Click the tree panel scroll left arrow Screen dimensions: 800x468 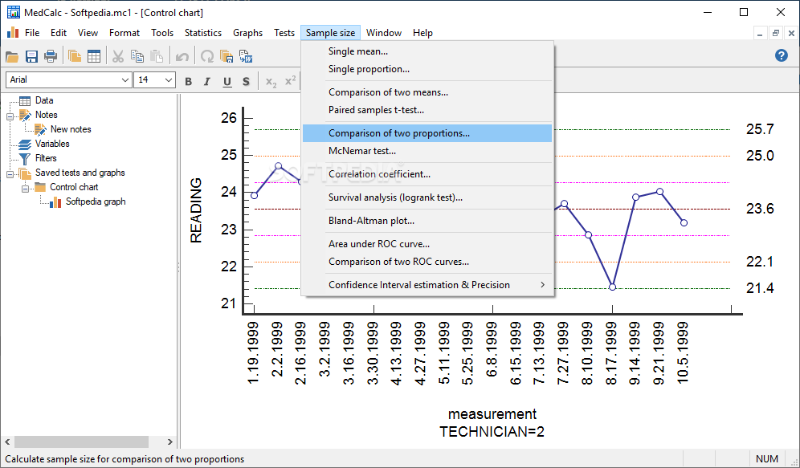click(8, 442)
